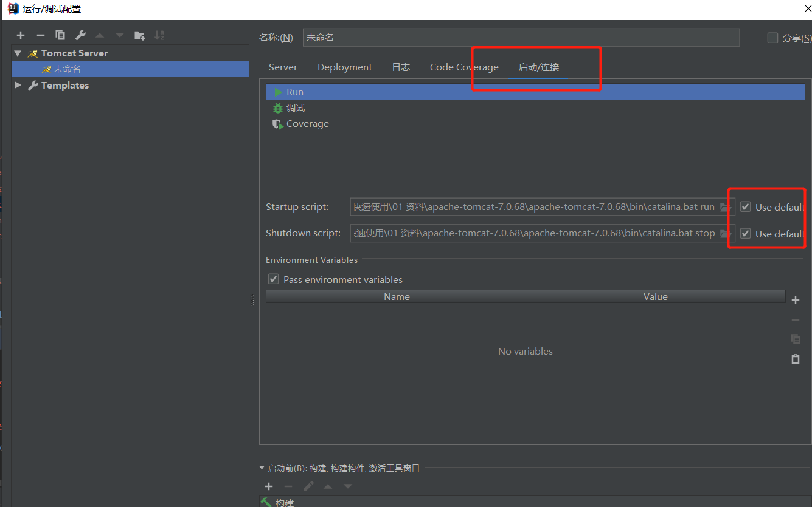Image resolution: width=812 pixels, height=507 pixels.
Task: Collapse the Tomcat Server tree node
Action: click(17, 53)
